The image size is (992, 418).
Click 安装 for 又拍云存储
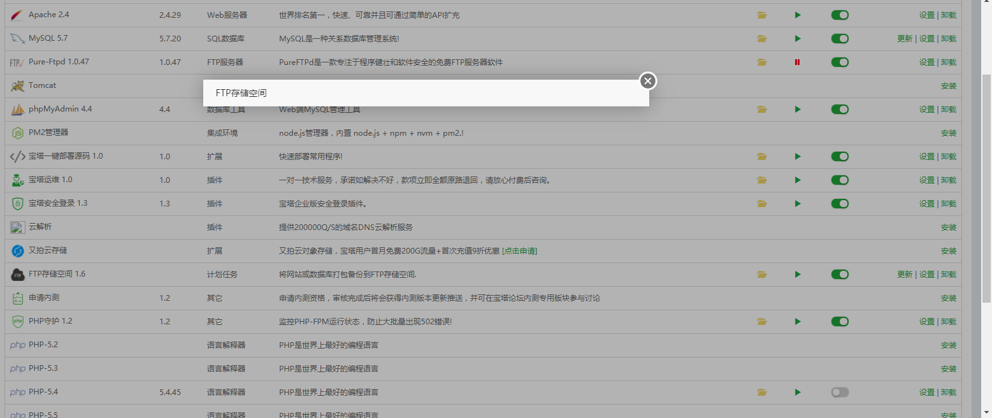[949, 251]
